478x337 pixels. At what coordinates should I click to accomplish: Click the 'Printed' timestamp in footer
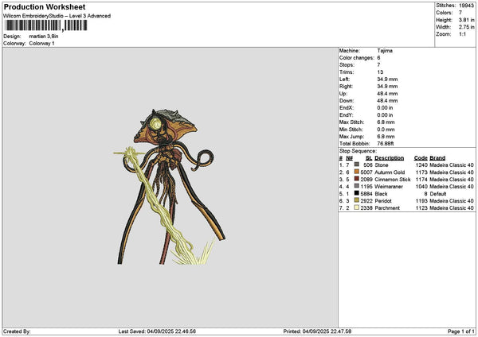pyautogui.click(x=317, y=331)
